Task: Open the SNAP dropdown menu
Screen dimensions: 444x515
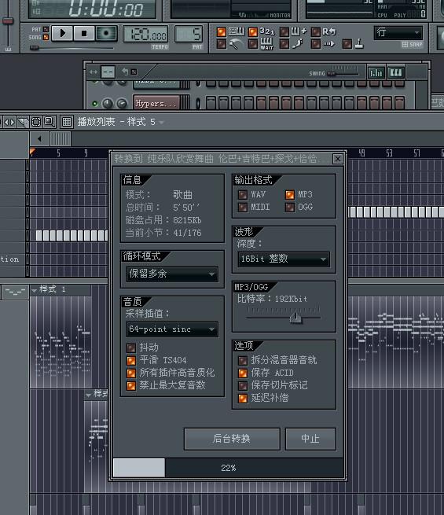Action: click(x=398, y=32)
